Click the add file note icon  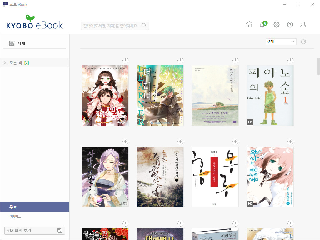point(60,231)
